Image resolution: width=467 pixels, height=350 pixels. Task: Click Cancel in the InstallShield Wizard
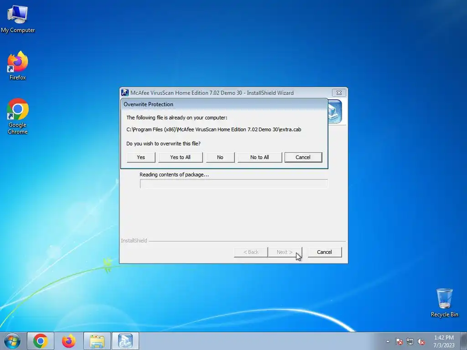[324, 252]
